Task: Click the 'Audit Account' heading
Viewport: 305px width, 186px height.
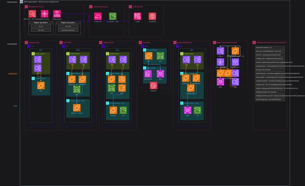Action: click(138, 7)
